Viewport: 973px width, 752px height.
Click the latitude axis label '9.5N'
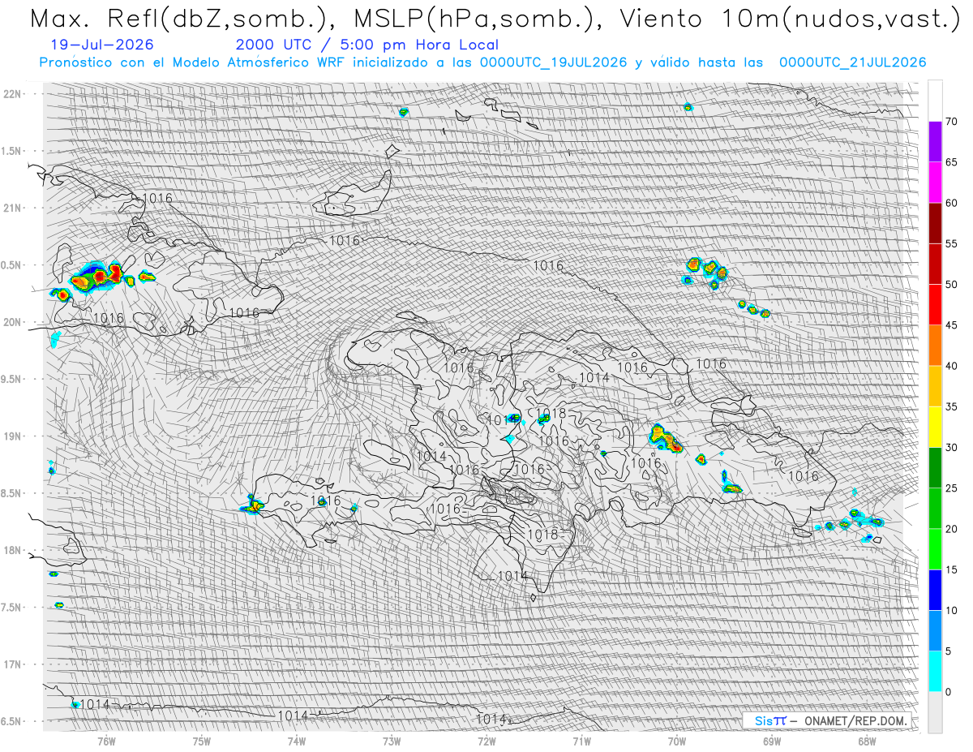click(x=12, y=379)
